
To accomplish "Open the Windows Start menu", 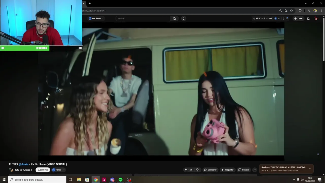I will pyautogui.click(x=4, y=180).
